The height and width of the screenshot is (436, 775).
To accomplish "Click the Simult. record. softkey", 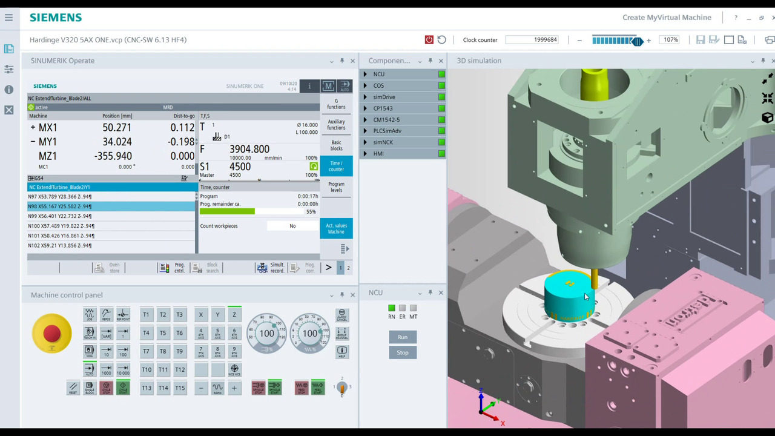I will pos(271,268).
